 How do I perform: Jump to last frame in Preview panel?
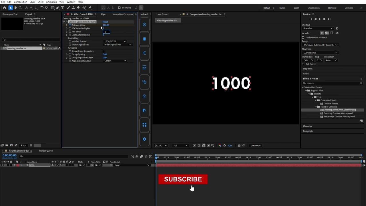(329, 19)
